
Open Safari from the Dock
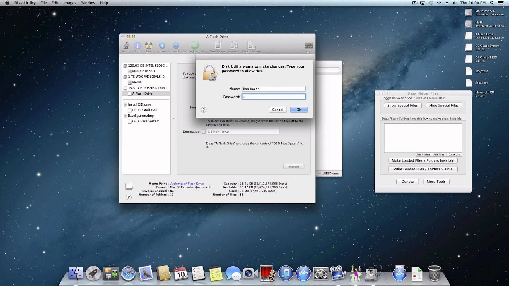point(128,273)
